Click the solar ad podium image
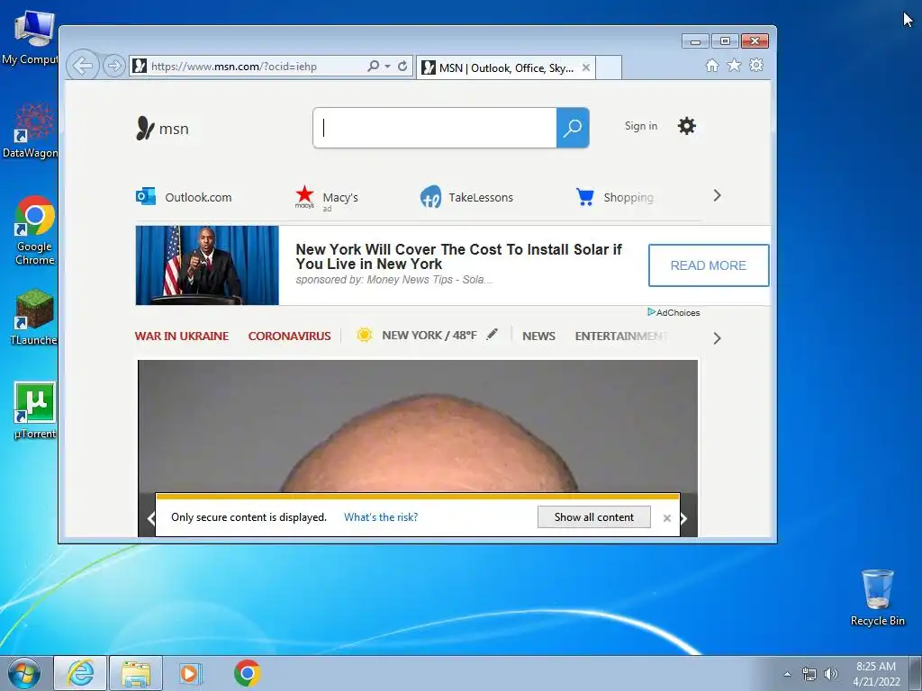Image resolution: width=922 pixels, height=691 pixels. (207, 265)
